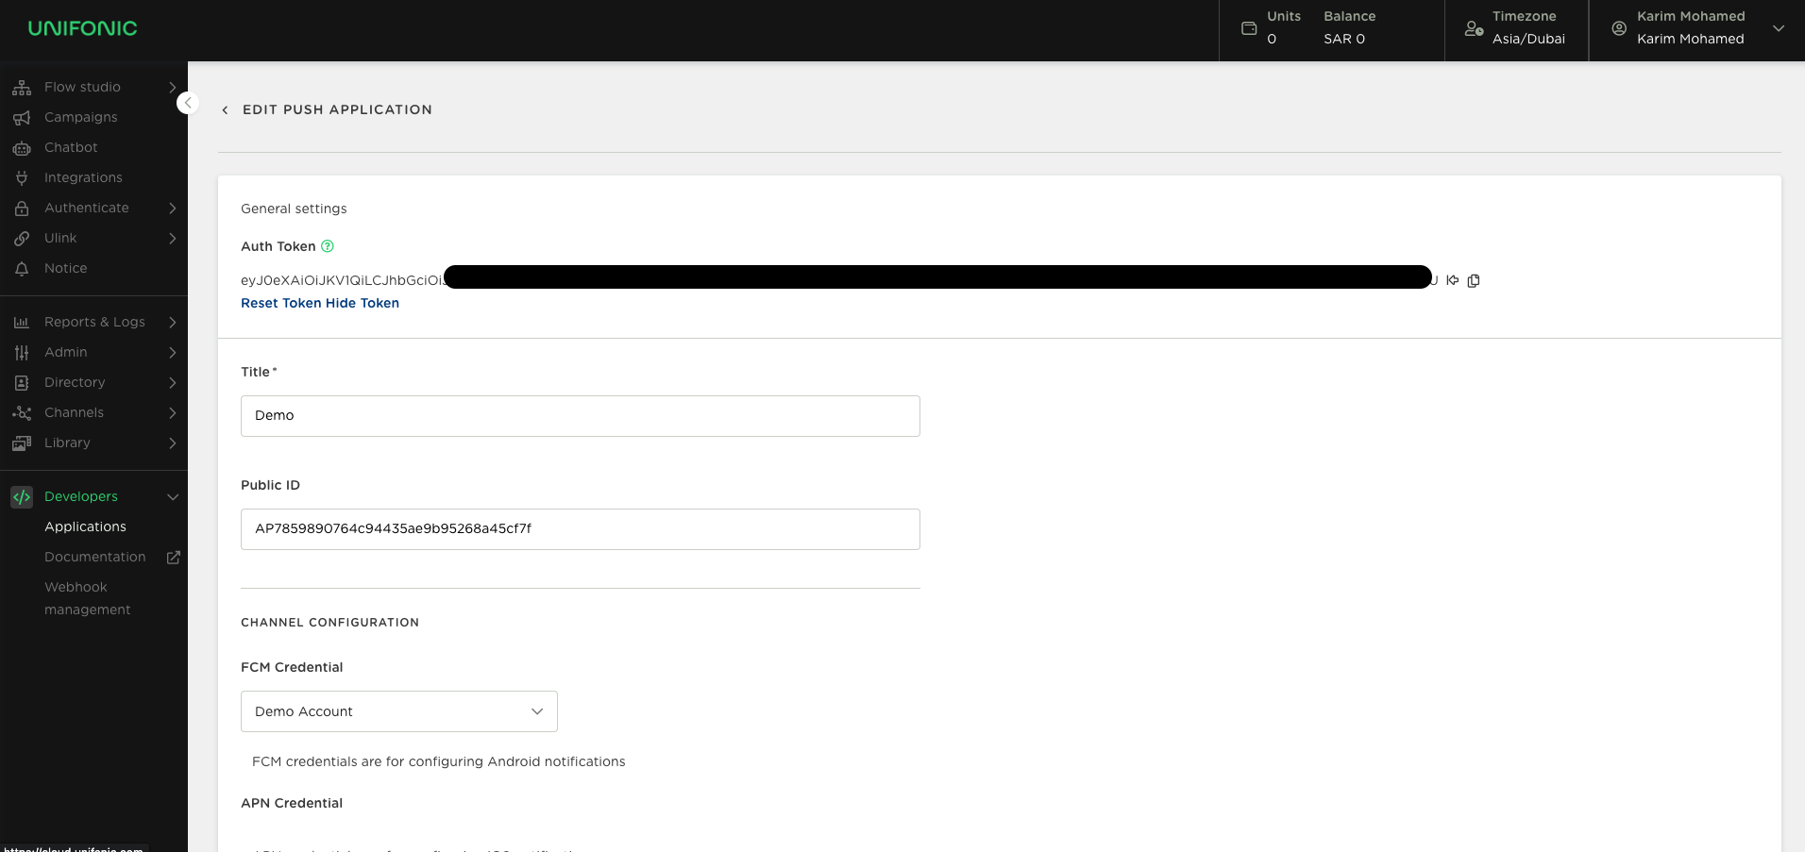The height and width of the screenshot is (852, 1805).
Task: Expand the Directory submenu arrow
Action: point(173,382)
